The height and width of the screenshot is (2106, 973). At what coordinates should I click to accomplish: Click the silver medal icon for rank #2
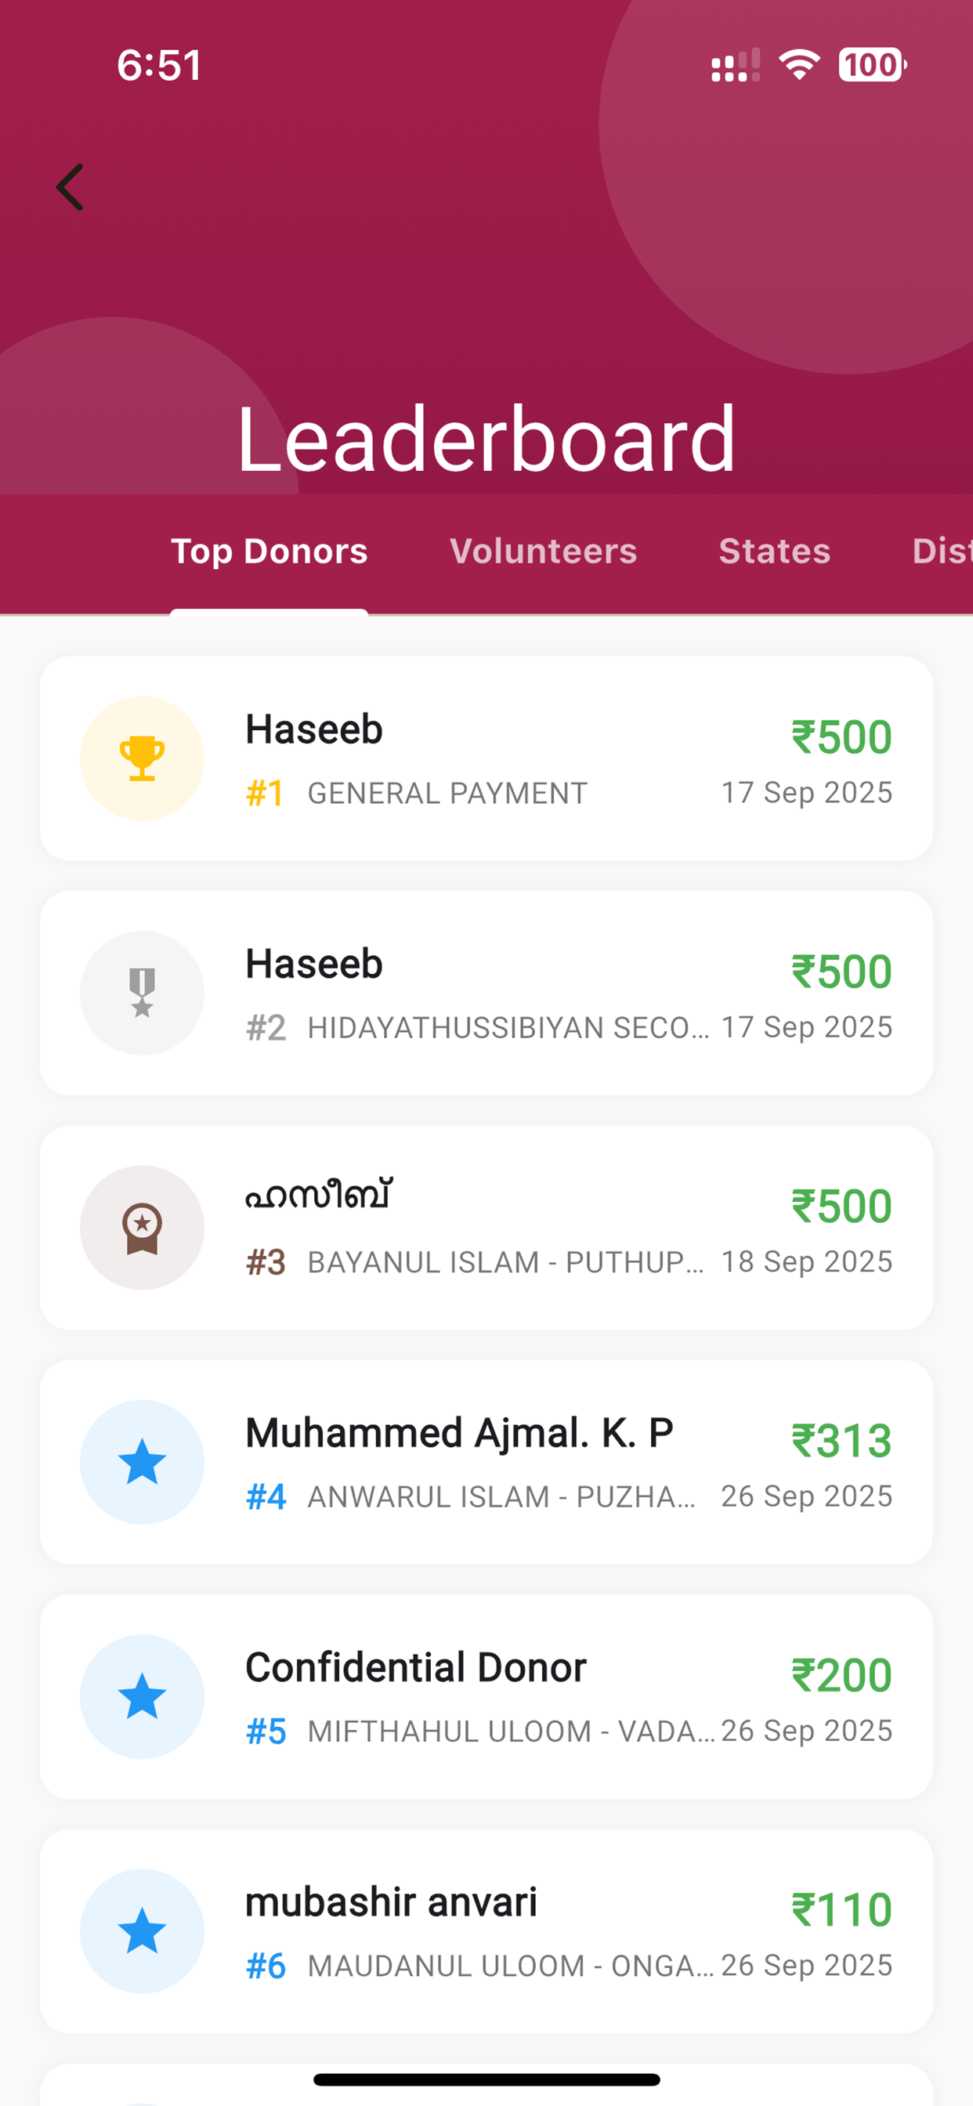pyautogui.click(x=143, y=993)
